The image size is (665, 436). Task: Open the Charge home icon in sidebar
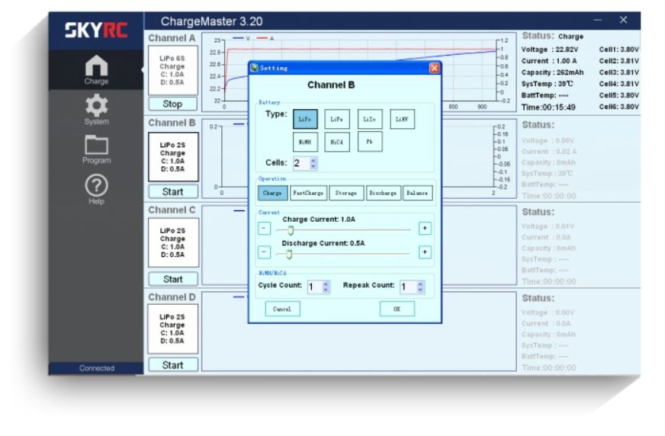pos(96,69)
